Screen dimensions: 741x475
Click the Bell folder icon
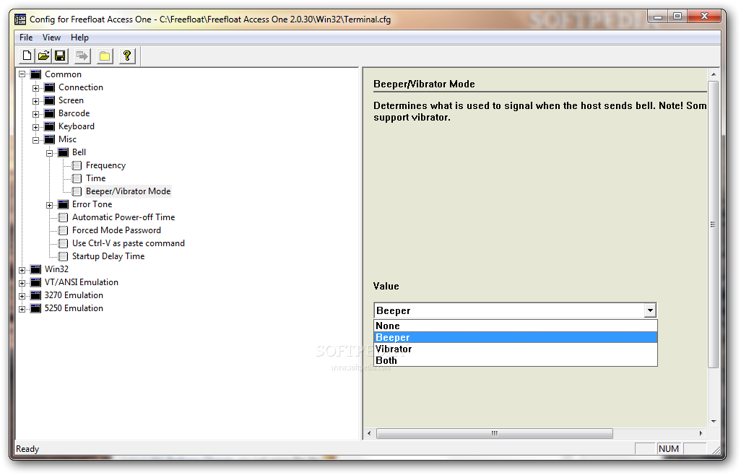pos(64,152)
